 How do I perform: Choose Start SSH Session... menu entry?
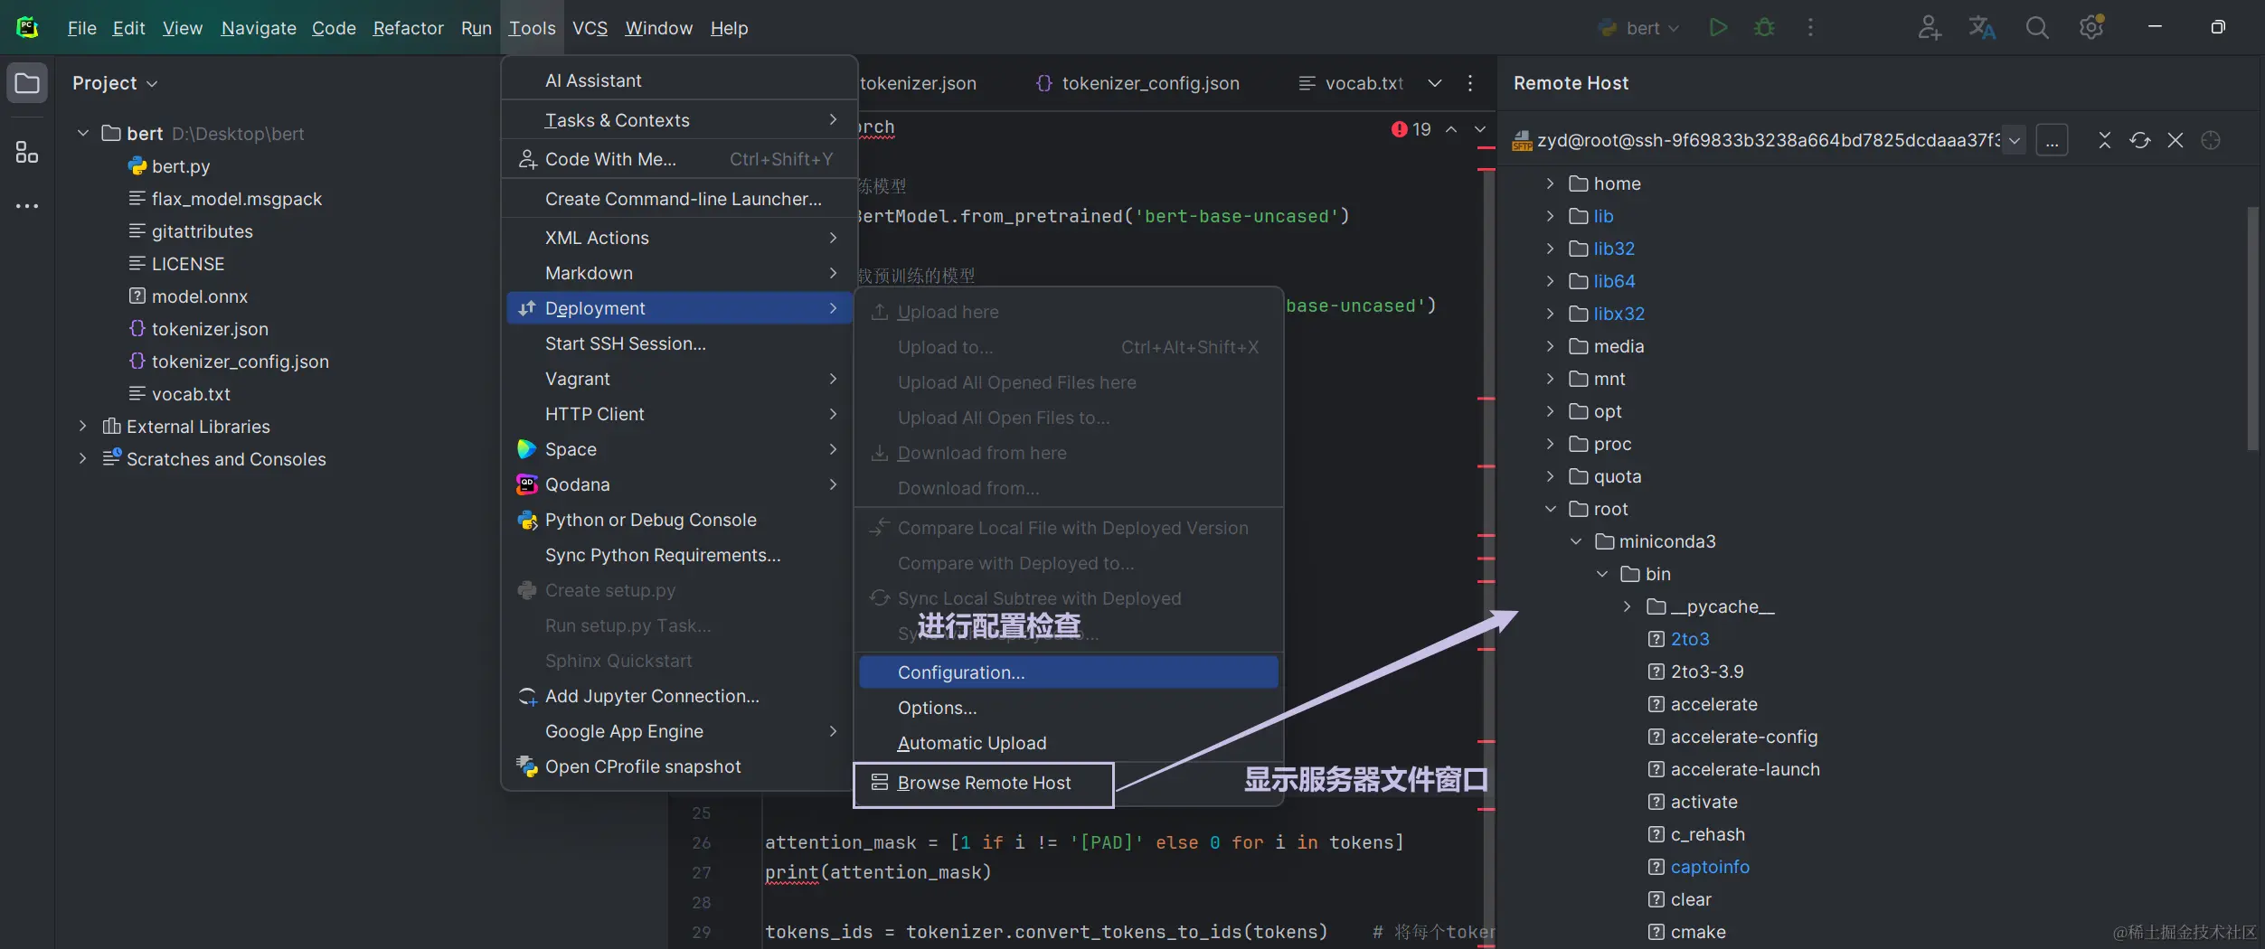click(x=679, y=343)
